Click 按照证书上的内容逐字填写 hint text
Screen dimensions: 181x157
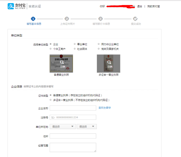(39, 87)
